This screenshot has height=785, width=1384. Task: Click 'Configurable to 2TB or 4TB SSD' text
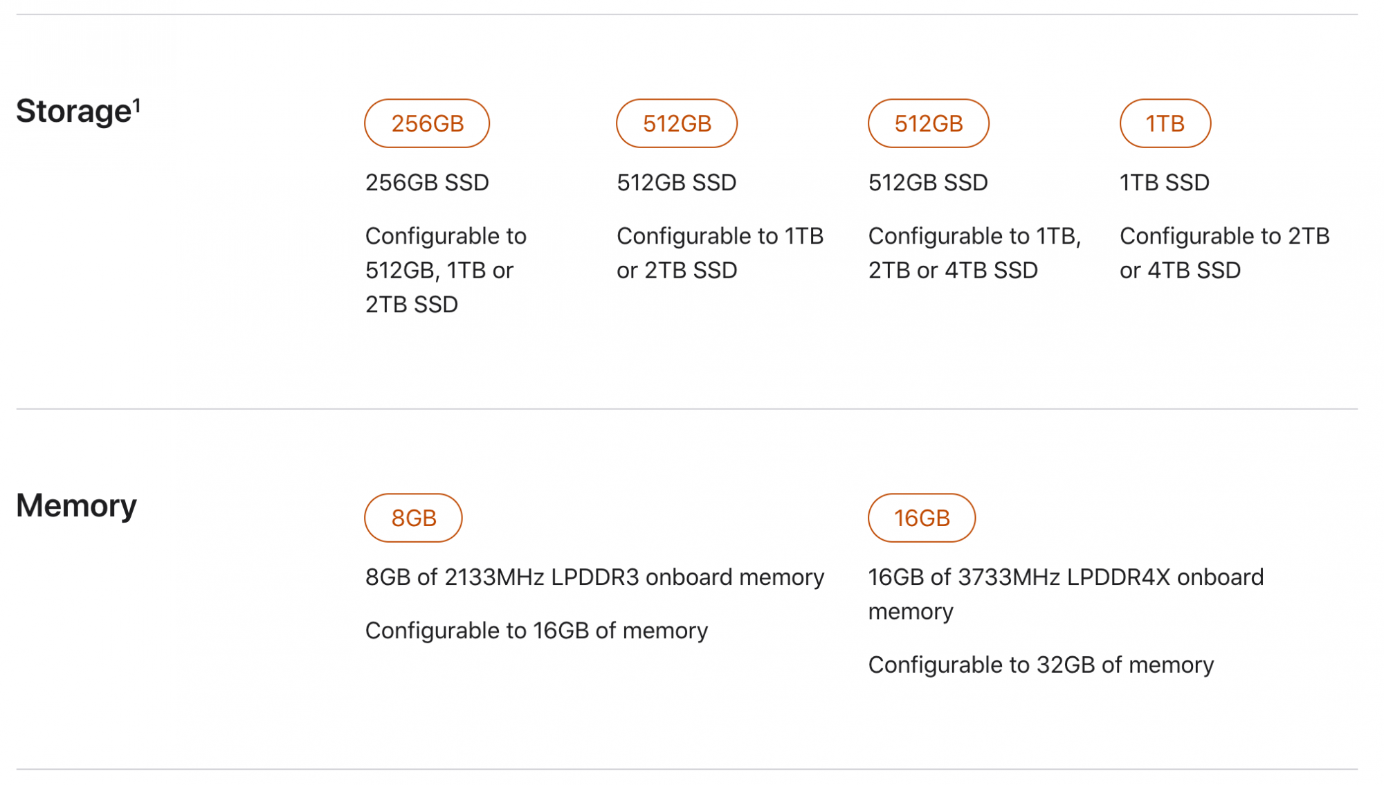(1224, 253)
